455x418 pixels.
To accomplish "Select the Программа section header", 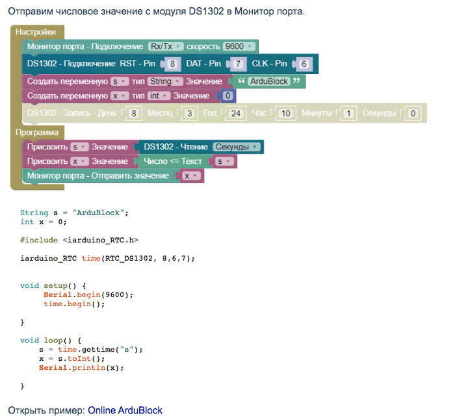I will pos(37,133).
